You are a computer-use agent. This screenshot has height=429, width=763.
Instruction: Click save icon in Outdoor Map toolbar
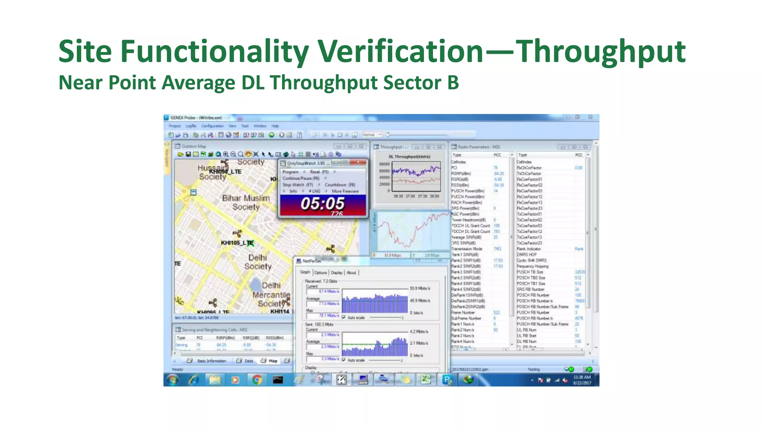pyautogui.click(x=188, y=154)
